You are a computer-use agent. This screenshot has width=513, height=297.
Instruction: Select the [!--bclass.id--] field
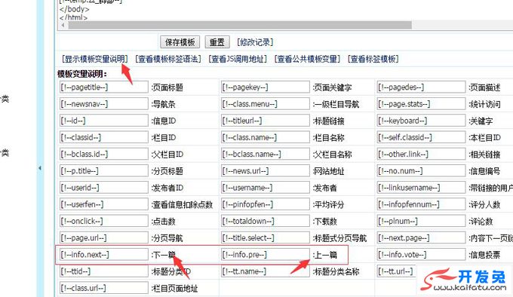[x=103, y=154]
